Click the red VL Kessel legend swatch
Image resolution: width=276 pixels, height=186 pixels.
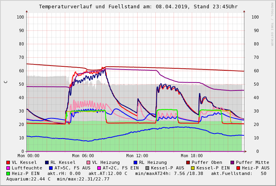pyautogui.click(x=8, y=162)
